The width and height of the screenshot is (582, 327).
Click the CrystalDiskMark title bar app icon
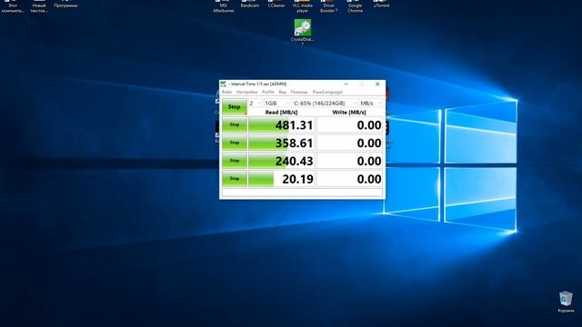223,84
